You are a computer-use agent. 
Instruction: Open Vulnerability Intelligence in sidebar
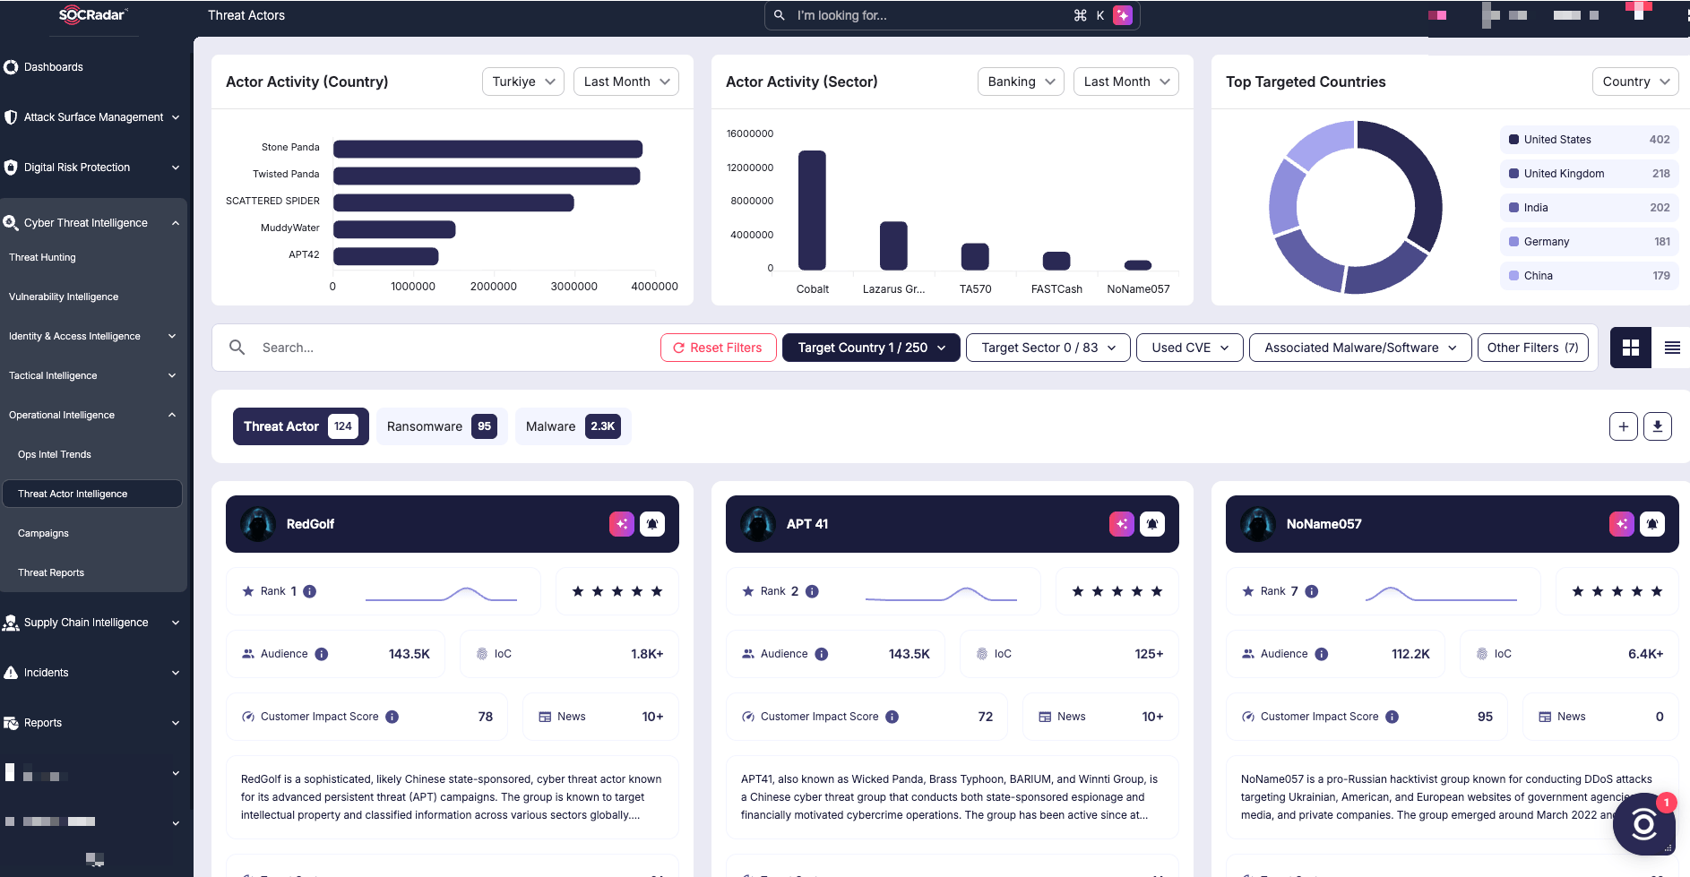64,297
